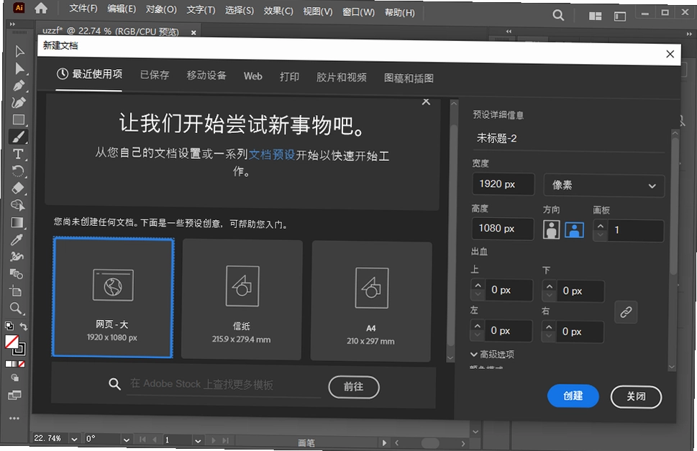The width and height of the screenshot is (697, 451).
Task: Open the units dropdown showing 像素
Action: 604,186
